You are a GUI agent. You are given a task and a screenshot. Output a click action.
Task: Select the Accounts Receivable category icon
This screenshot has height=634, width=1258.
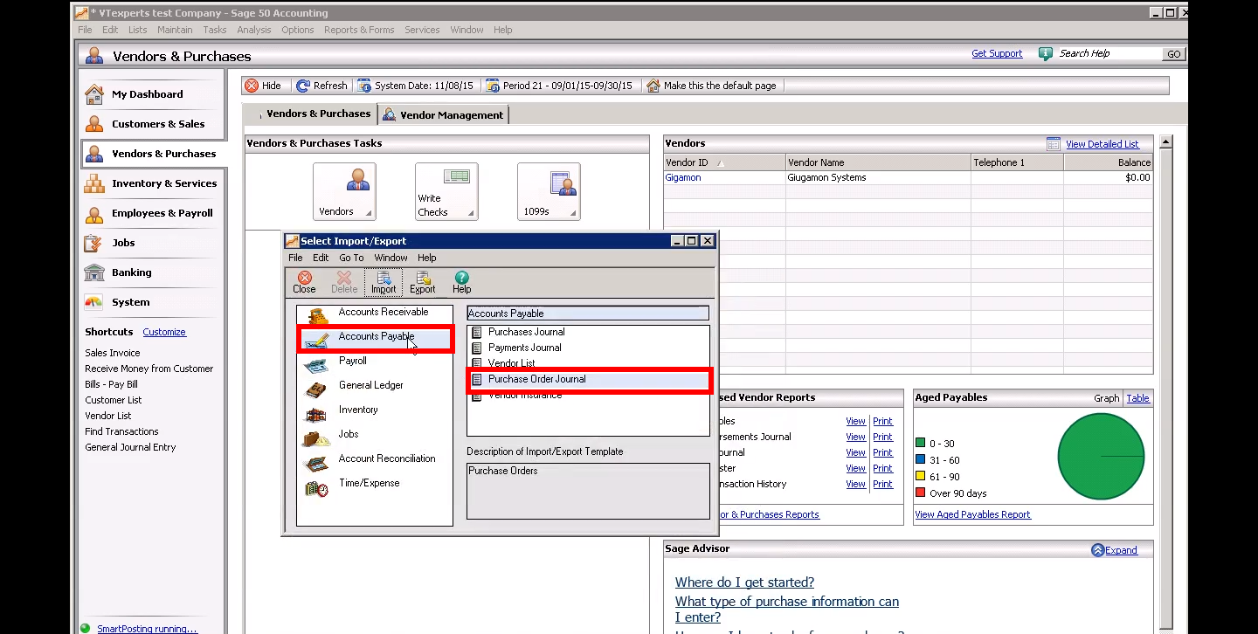click(316, 314)
